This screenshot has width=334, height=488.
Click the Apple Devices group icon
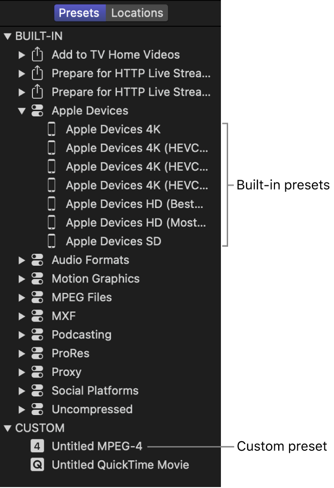coord(37,110)
